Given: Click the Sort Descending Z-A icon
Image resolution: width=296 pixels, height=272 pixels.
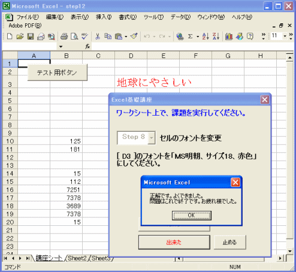Looking at the screenshot, I should (x=216, y=37).
